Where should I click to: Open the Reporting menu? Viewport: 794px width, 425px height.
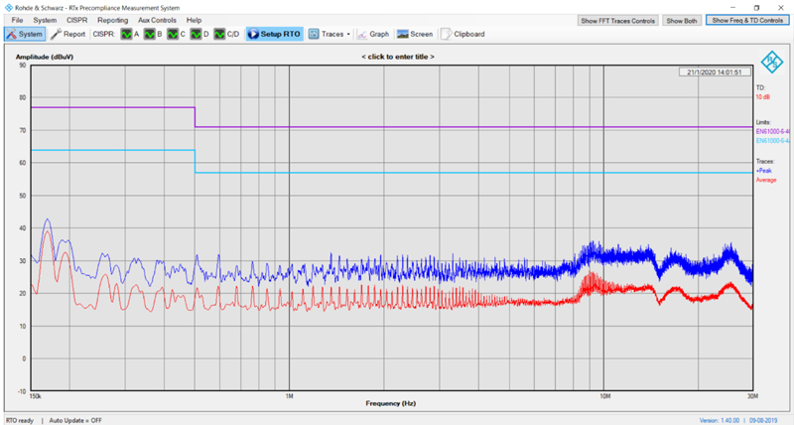pos(112,20)
